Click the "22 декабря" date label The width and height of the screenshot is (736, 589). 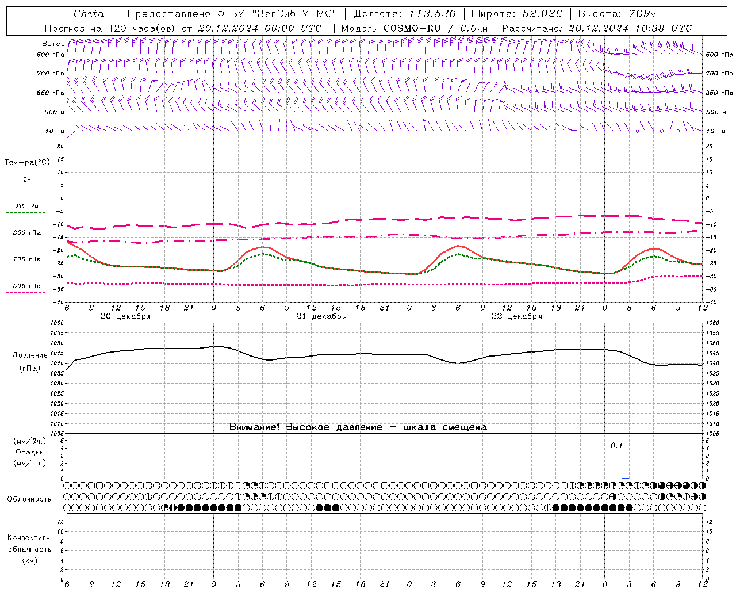[x=517, y=316]
